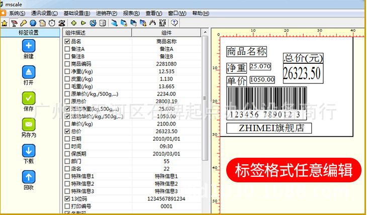Uncheck the 活动净重 checkbox
Image resolution: width=367 pixels, height=215 pixels.
(x=67, y=109)
